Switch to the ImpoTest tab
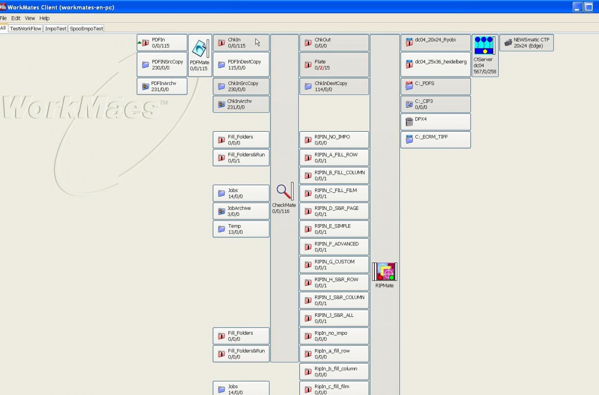The width and height of the screenshot is (599, 395). pyautogui.click(x=56, y=29)
